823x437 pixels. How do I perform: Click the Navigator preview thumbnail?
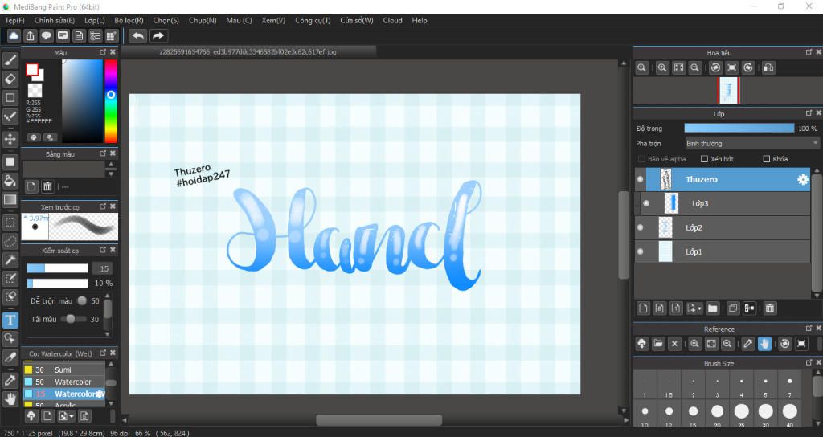728,90
